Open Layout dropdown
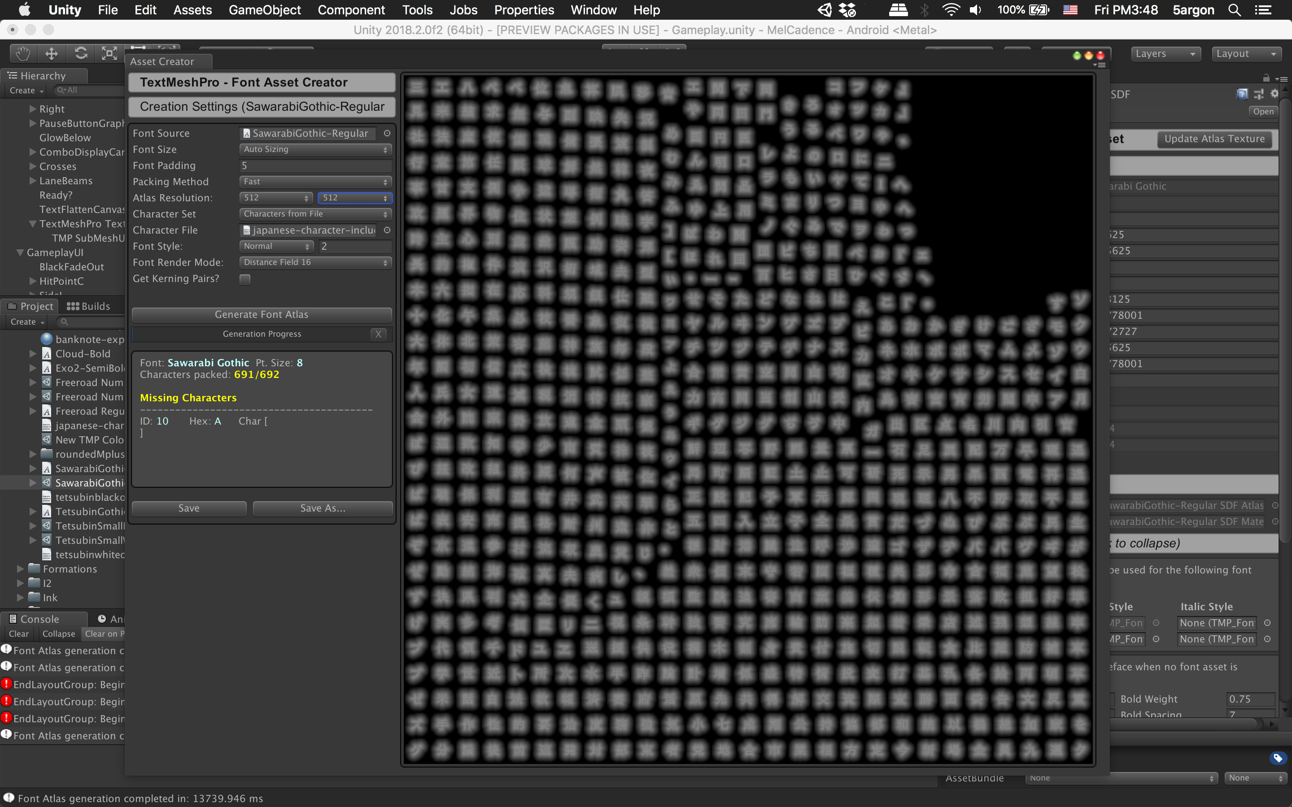Screen dimensions: 1292x807 click(x=1246, y=54)
